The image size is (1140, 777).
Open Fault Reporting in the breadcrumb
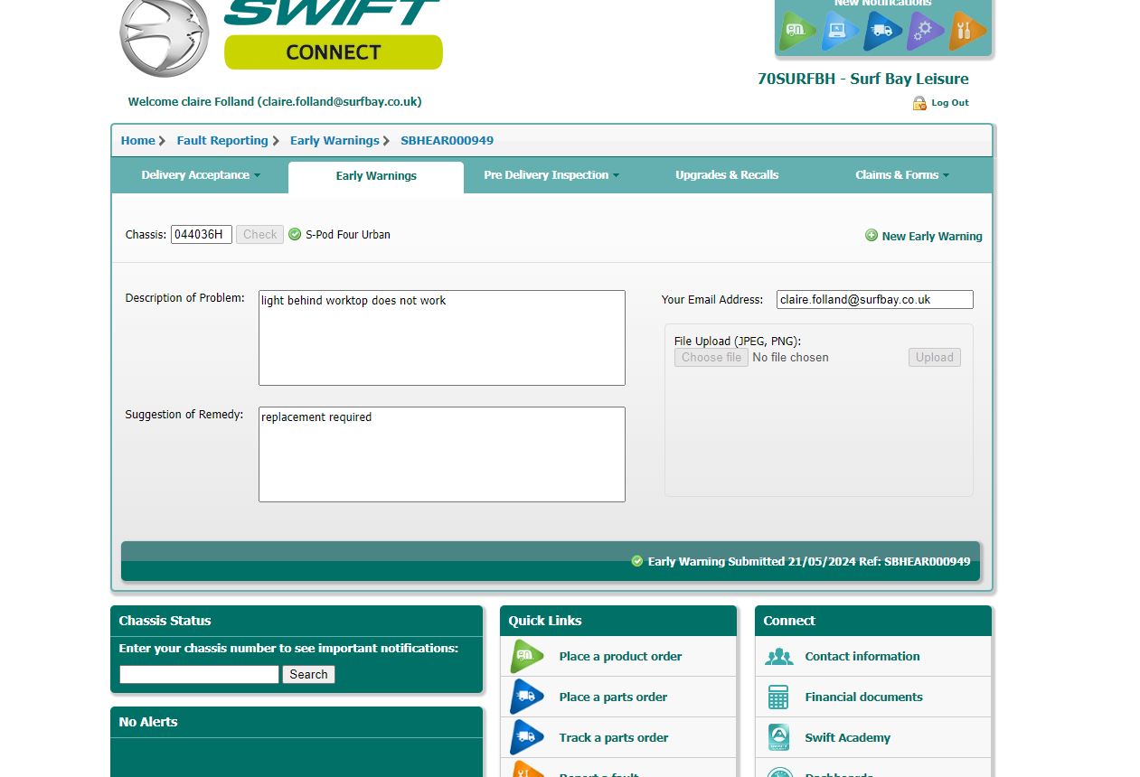[x=222, y=140]
